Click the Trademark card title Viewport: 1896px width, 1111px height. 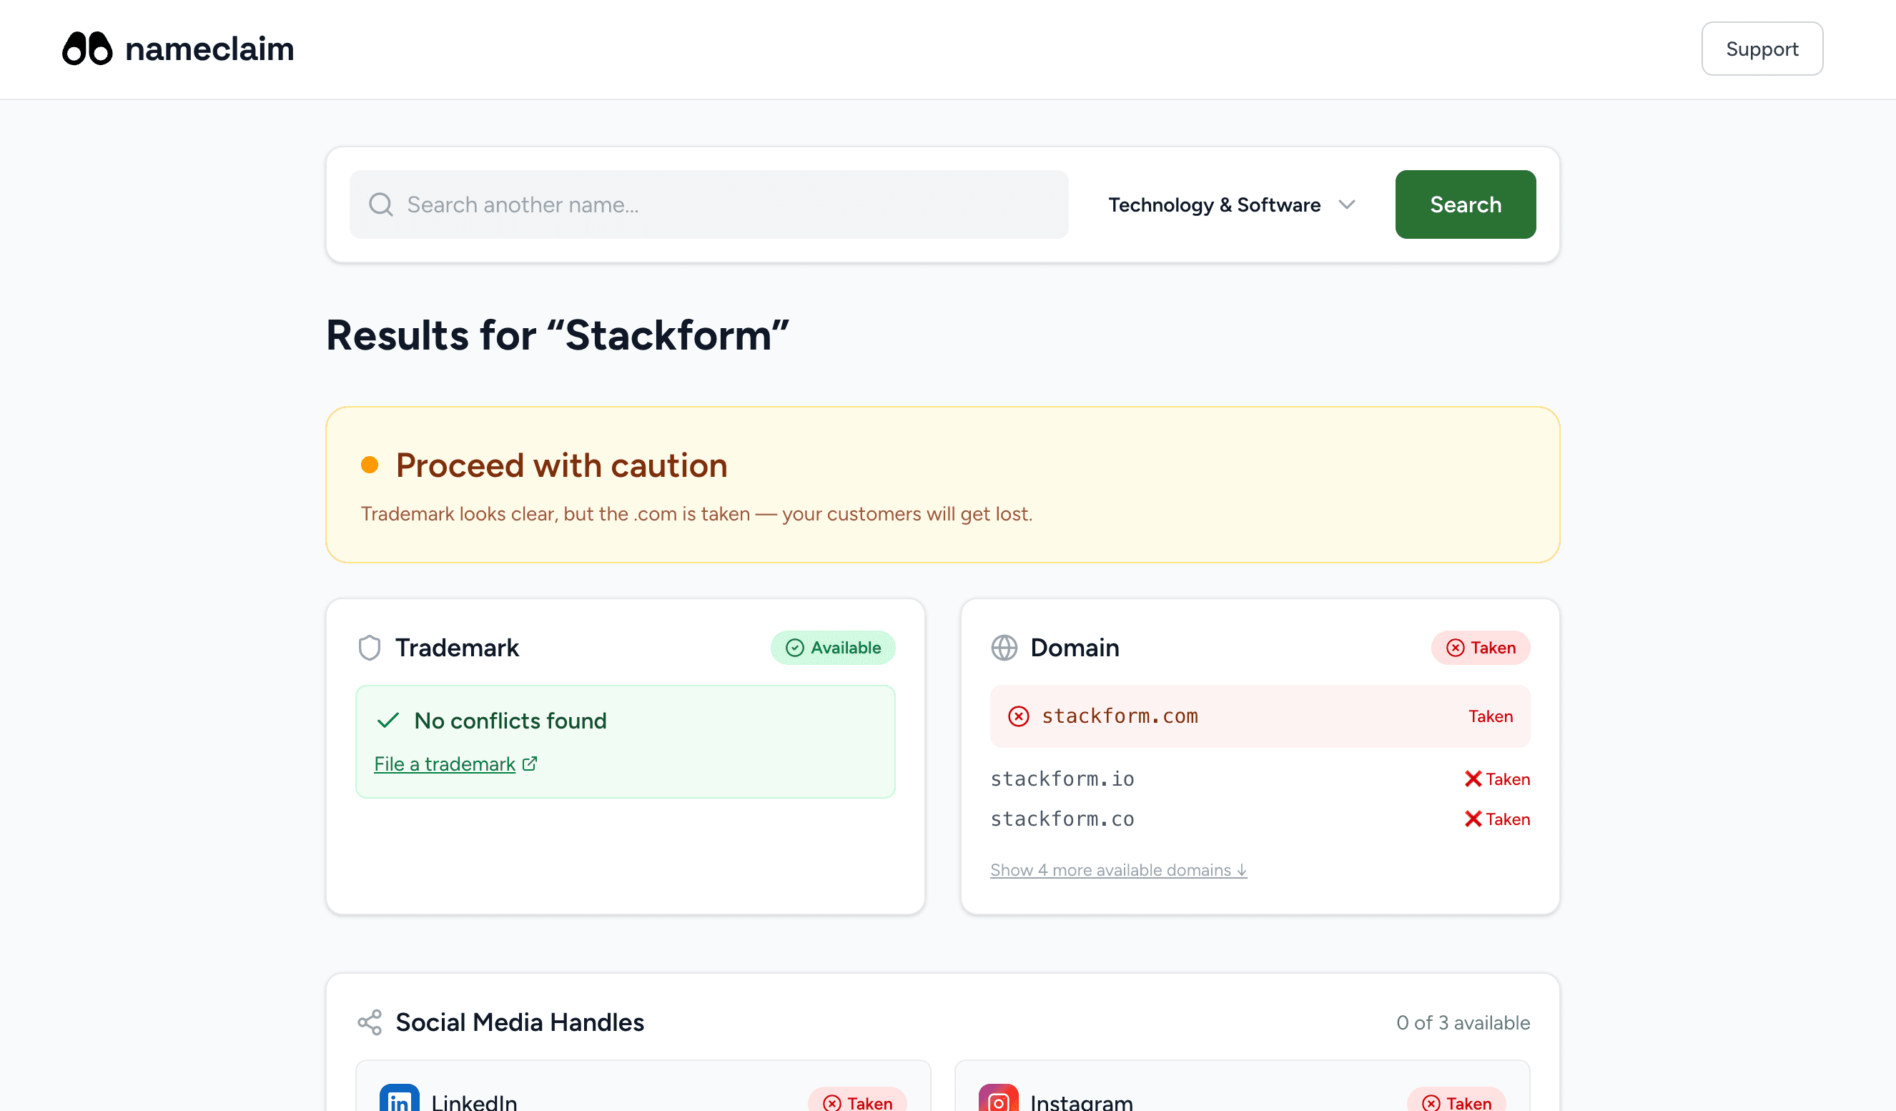[457, 648]
